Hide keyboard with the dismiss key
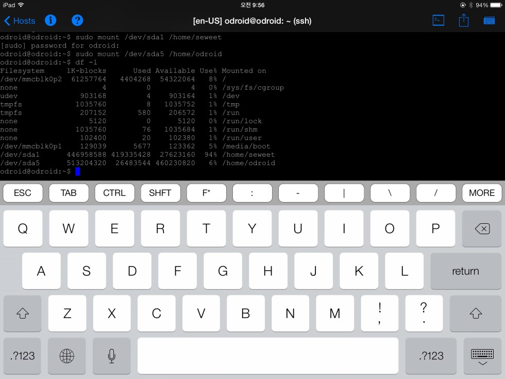 (482, 356)
